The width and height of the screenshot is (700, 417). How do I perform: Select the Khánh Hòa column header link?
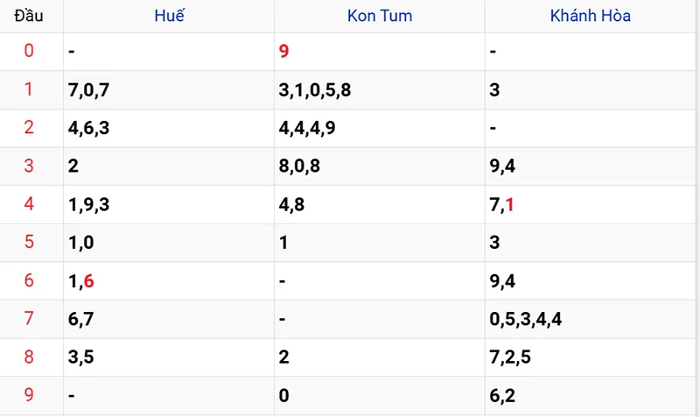click(591, 16)
